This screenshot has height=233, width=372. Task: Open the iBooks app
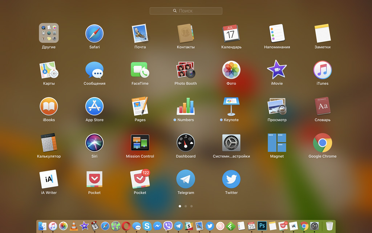coord(49,107)
